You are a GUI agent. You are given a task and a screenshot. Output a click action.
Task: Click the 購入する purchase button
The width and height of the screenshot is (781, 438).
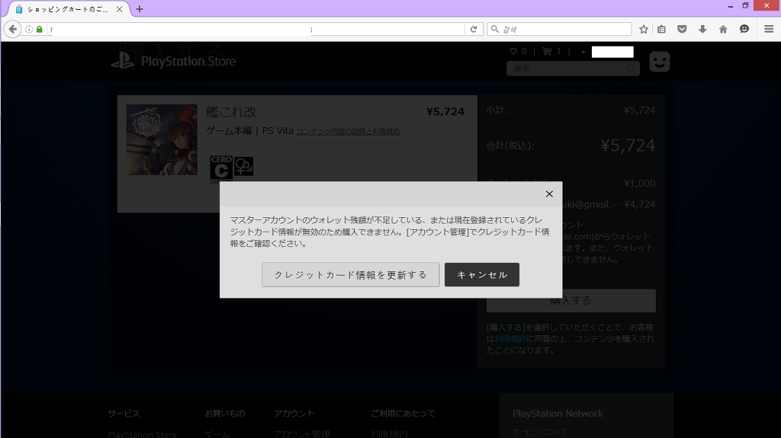pyautogui.click(x=570, y=301)
